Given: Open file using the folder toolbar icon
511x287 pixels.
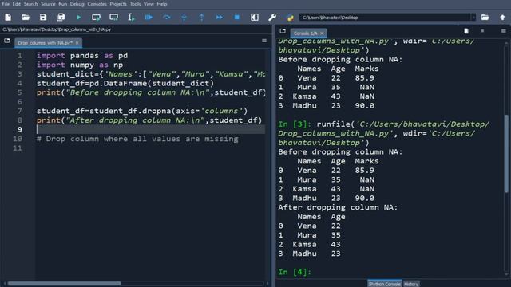Looking at the screenshot, I should (x=26, y=18).
